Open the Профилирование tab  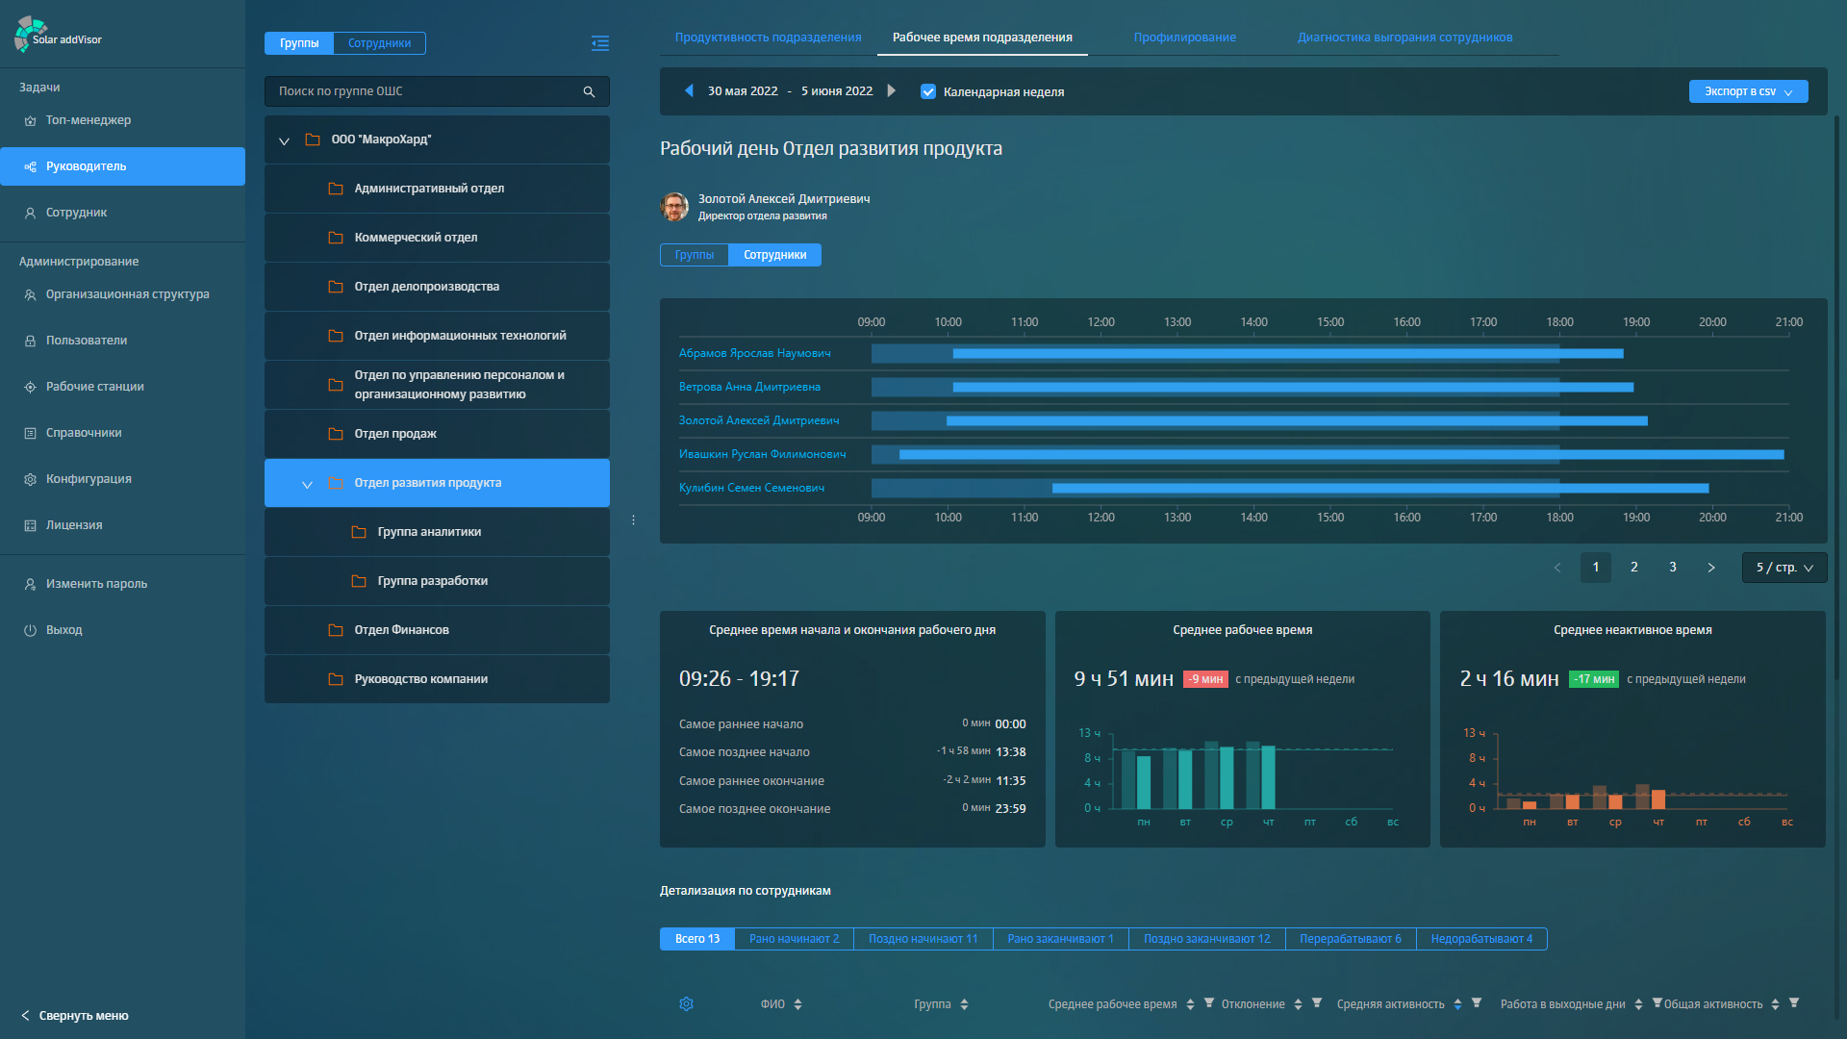coord(1184,38)
